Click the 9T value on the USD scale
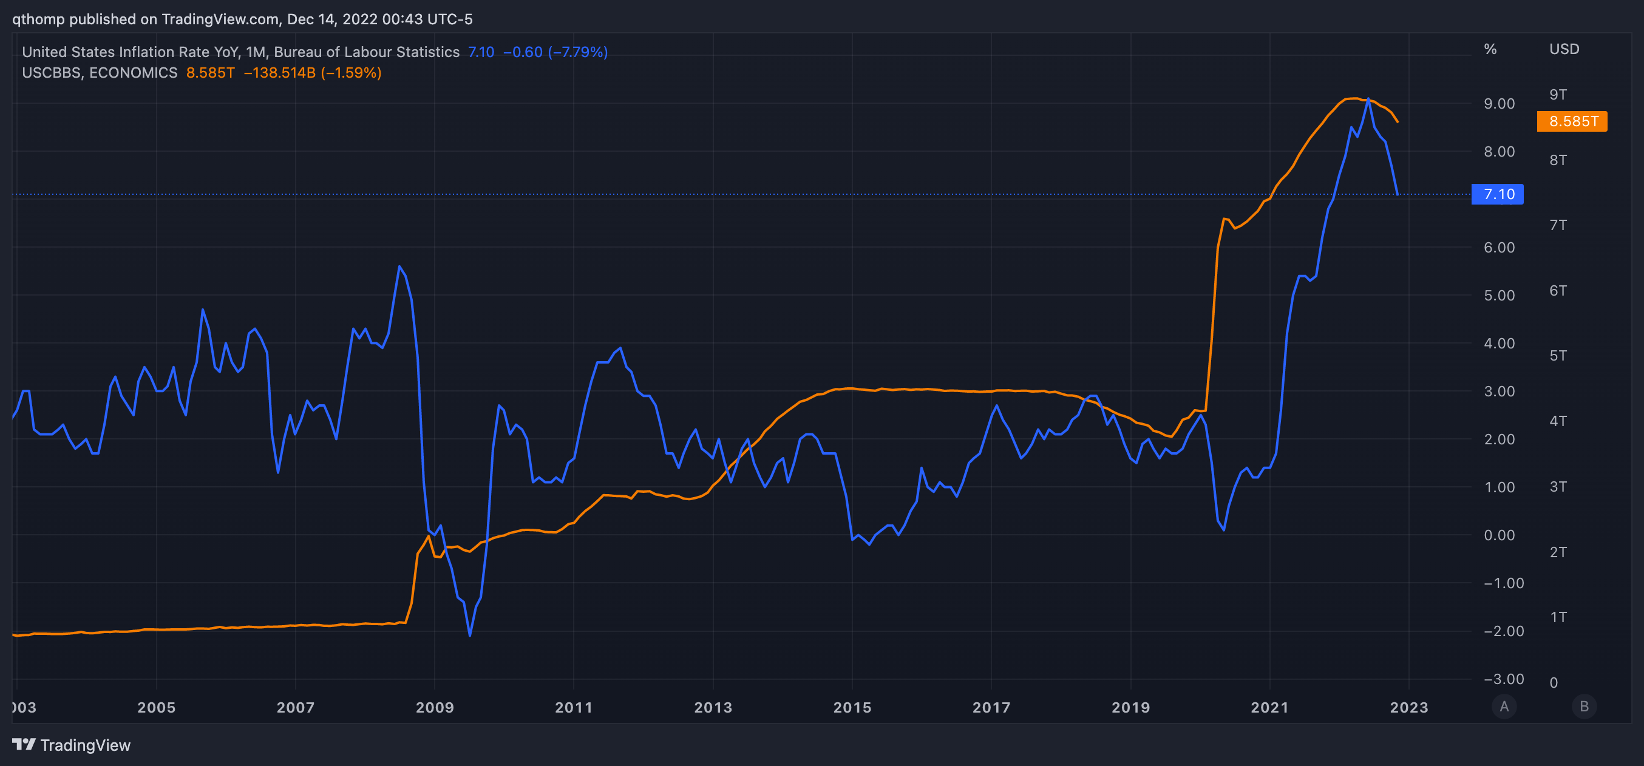Image resolution: width=1644 pixels, height=766 pixels. click(x=1558, y=95)
